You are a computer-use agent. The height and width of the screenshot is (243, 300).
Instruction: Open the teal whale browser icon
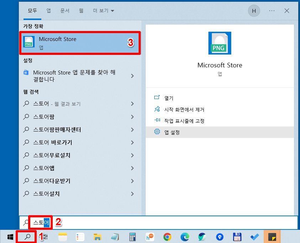(202, 237)
